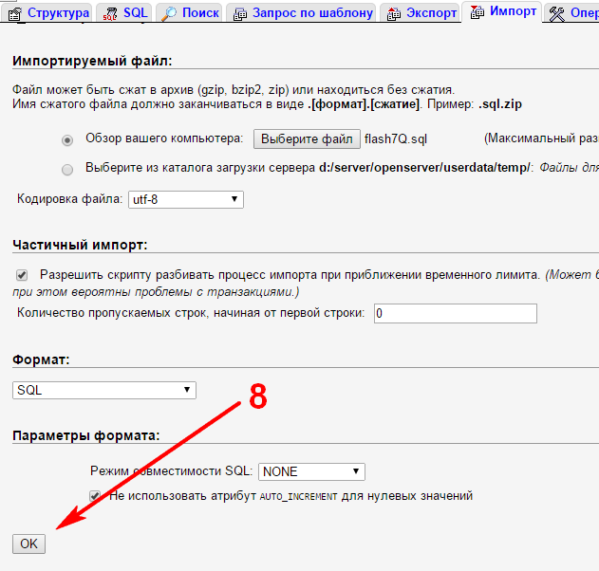Click the 'Параметры формата:' heading
Screen dimensions: 599x571
coord(86,435)
